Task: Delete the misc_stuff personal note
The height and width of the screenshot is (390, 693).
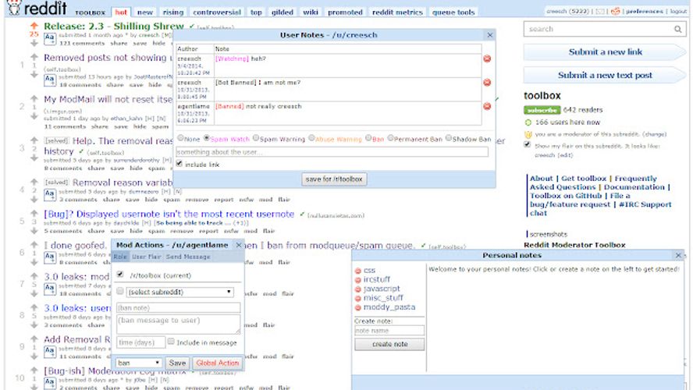Action: click(x=358, y=299)
